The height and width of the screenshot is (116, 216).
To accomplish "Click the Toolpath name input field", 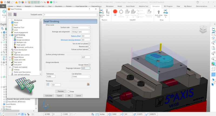I will [70, 14].
